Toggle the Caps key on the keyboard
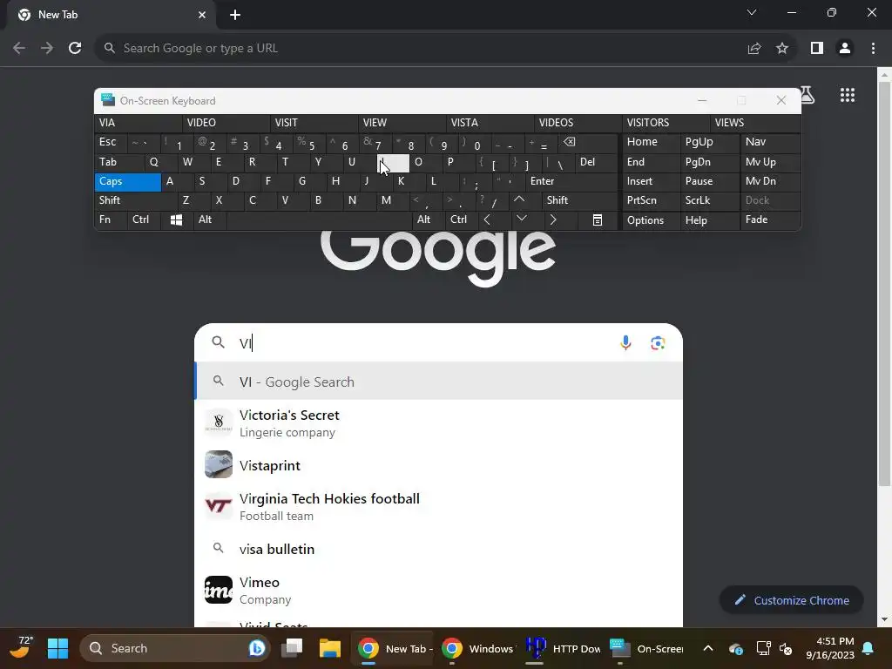The width and height of the screenshot is (892, 669). tap(127, 181)
